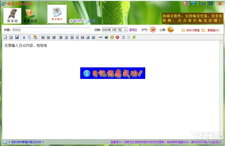This screenshot has height=146, width=225.
Task: Open the font Aa settings icon
Action: click(82, 37)
